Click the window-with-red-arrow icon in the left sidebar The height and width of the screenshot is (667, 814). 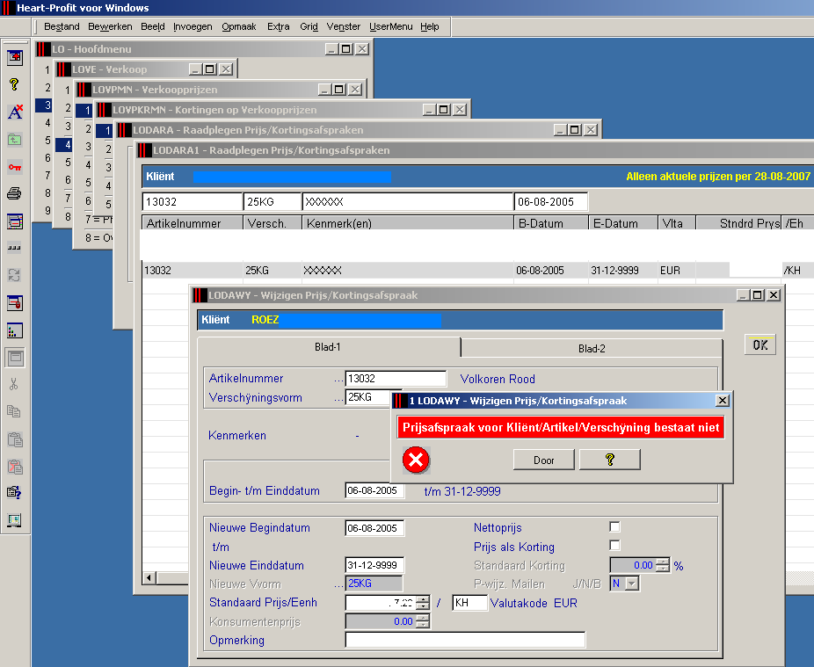[x=15, y=56]
